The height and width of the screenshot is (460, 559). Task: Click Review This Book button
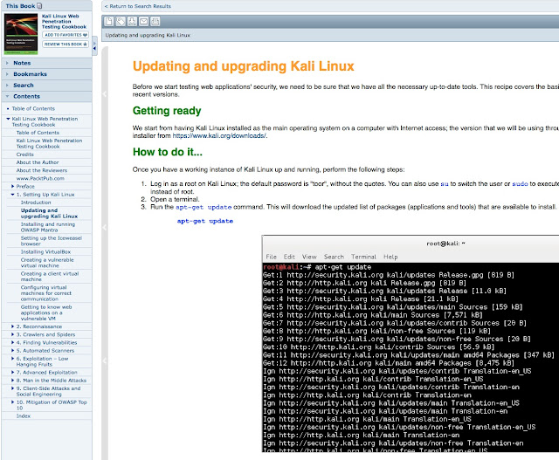click(x=66, y=45)
